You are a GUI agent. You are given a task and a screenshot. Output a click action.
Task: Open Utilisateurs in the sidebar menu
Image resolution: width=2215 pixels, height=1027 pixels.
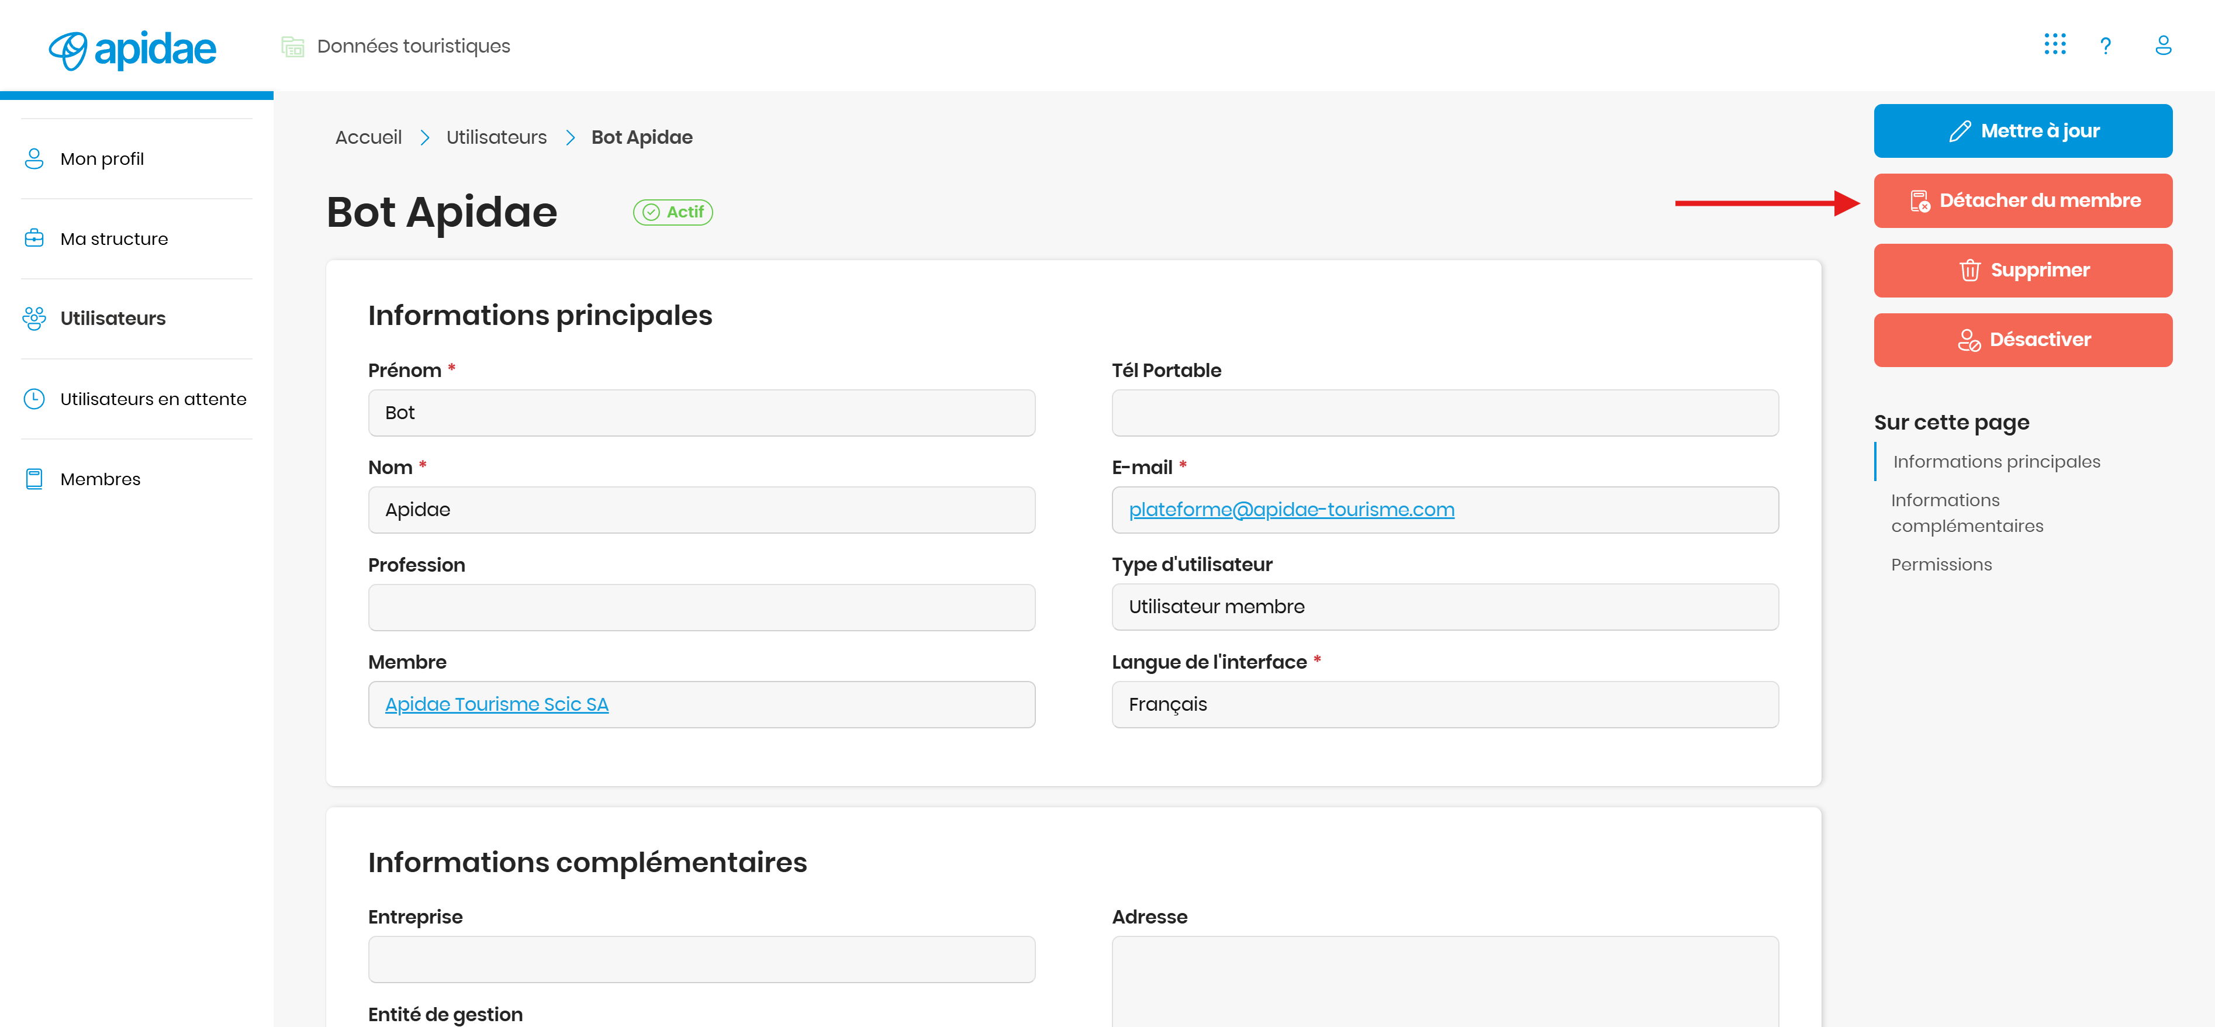click(113, 319)
